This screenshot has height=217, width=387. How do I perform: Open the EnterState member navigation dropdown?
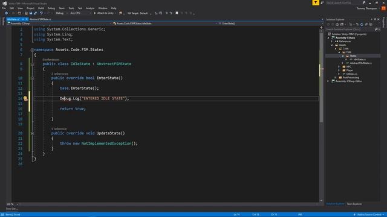270,24
